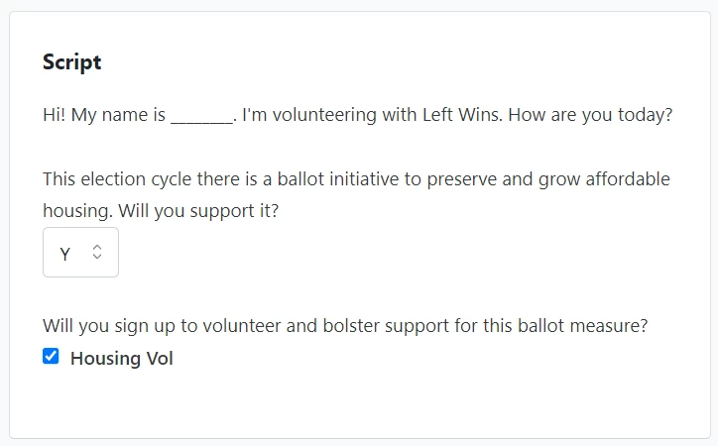
Task: Click the "Y" value inside the select box
Action: [65, 254]
